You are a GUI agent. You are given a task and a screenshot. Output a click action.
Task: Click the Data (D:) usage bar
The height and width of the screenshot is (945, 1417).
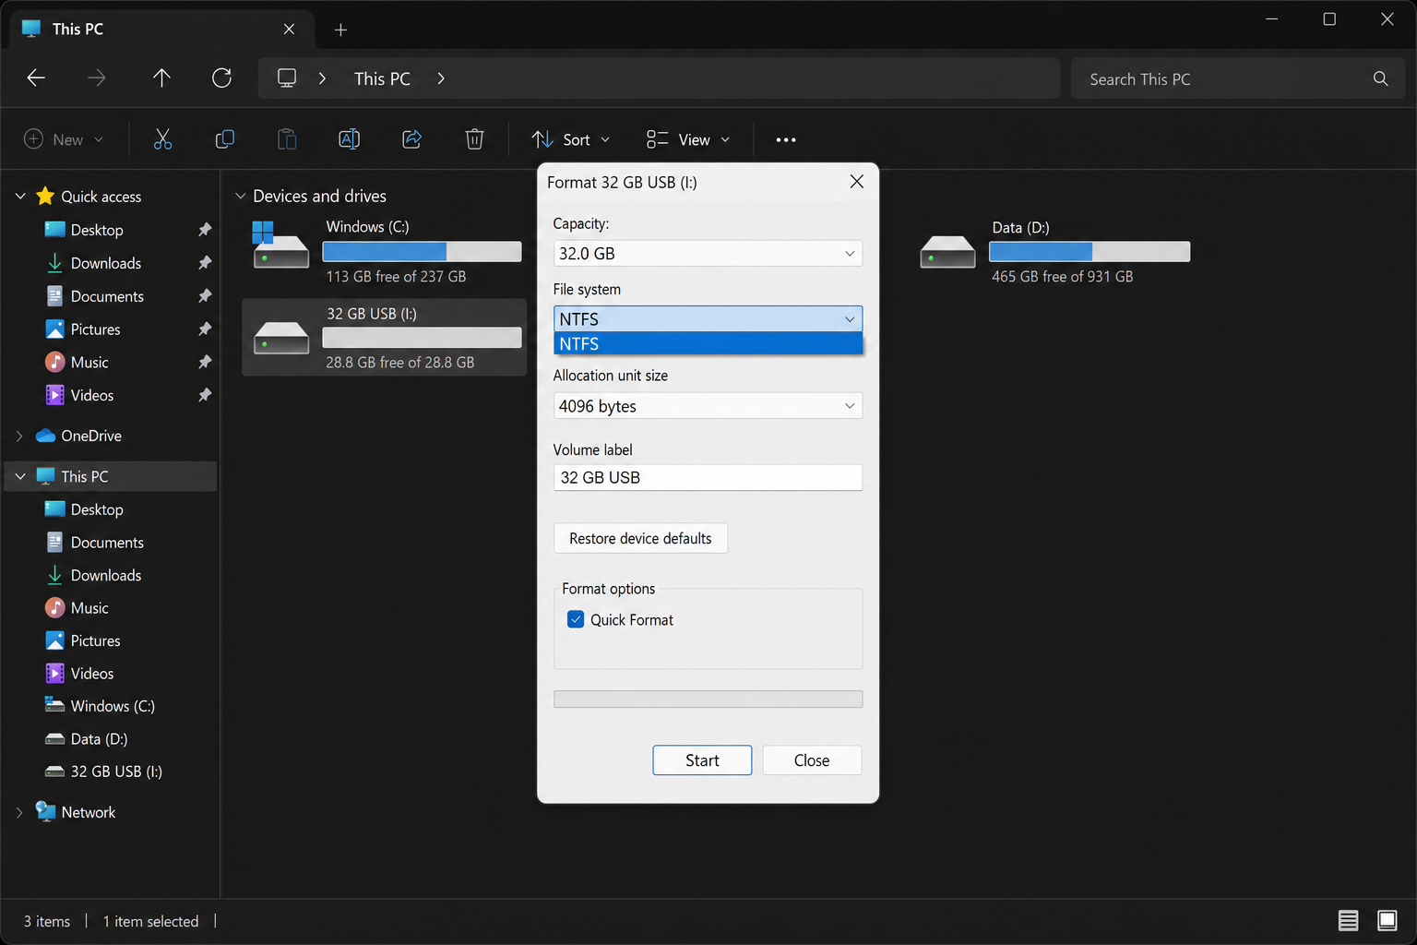[1090, 251]
